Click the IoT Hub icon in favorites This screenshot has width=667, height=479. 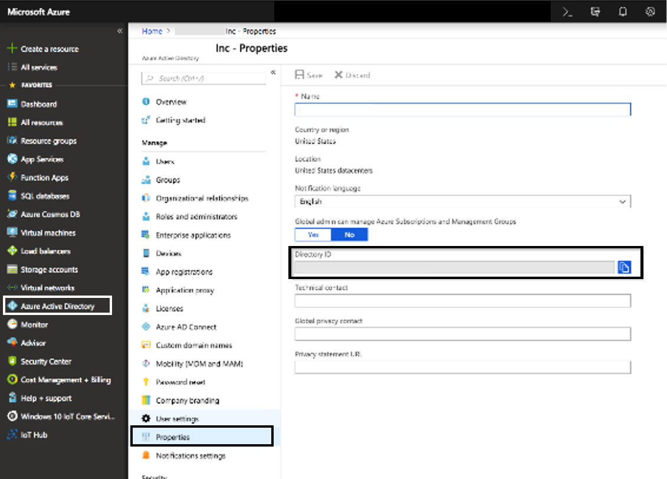[x=12, y=435]
